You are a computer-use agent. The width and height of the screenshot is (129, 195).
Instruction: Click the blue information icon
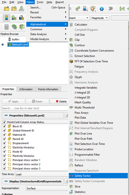102,9
